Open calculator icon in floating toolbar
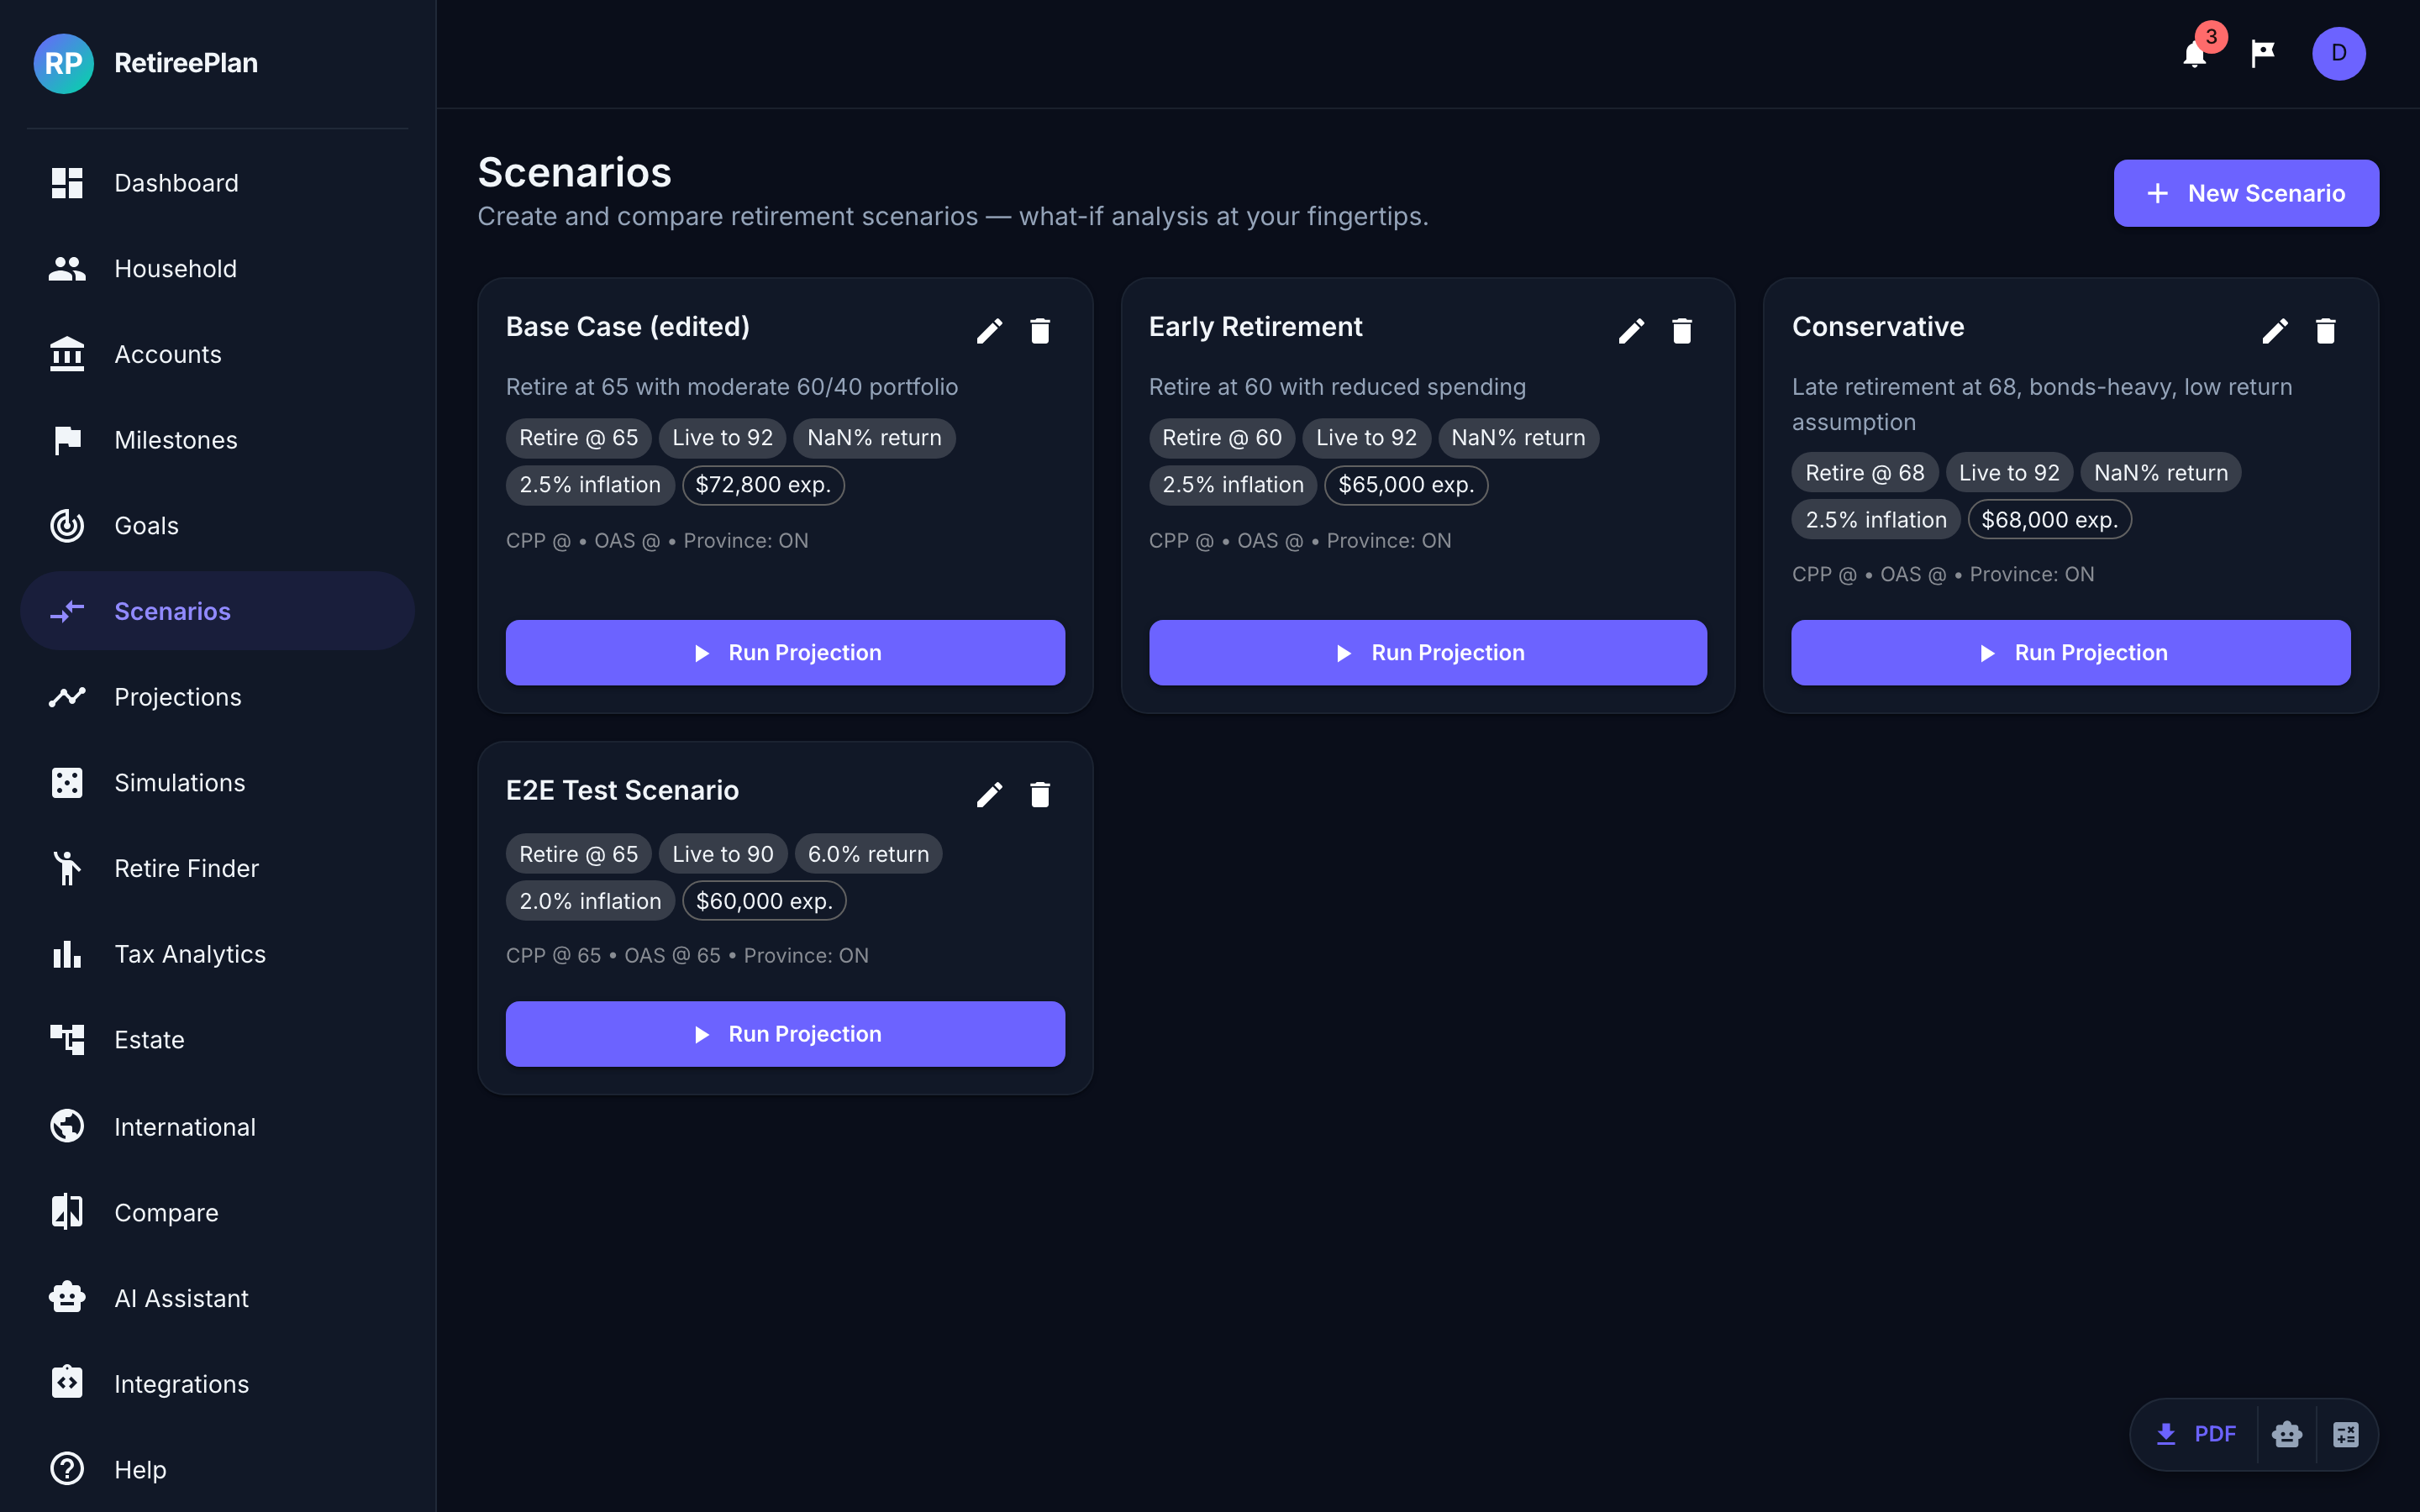The image size is (2420, 1512). tap(2346, 1434)
